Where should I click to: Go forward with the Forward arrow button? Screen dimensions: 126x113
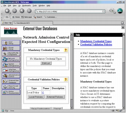coord(15,11)
